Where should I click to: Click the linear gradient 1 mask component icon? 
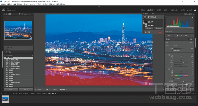tap(146, 26)
